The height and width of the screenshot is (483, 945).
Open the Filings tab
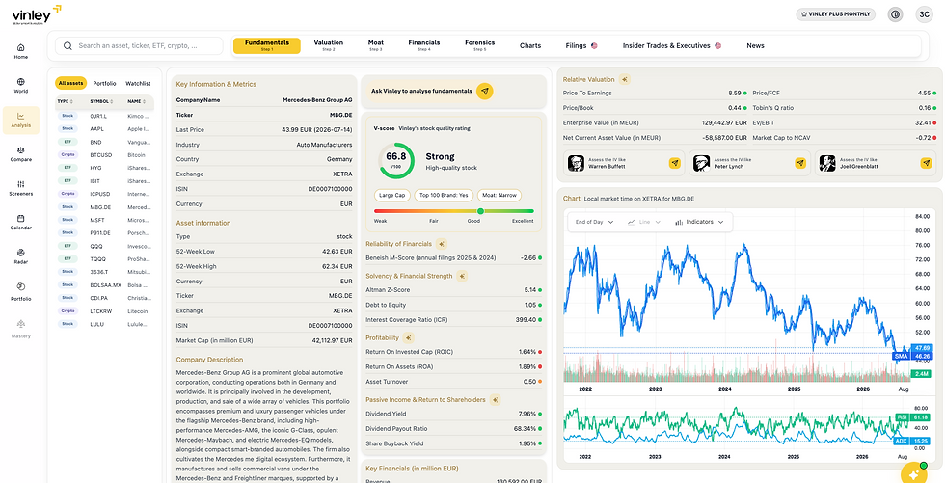tap(580, 45)
